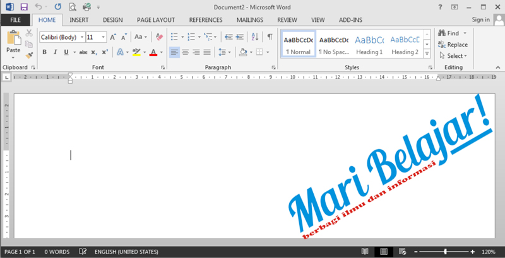Viewport: 505px width, 258px height.
Task: Open the Line Spacing dropdown
Action: (x=225, y=52)
